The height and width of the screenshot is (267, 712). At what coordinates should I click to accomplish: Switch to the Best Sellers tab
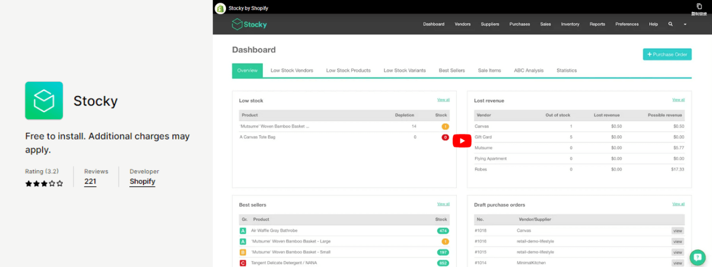tap(452, 71)
